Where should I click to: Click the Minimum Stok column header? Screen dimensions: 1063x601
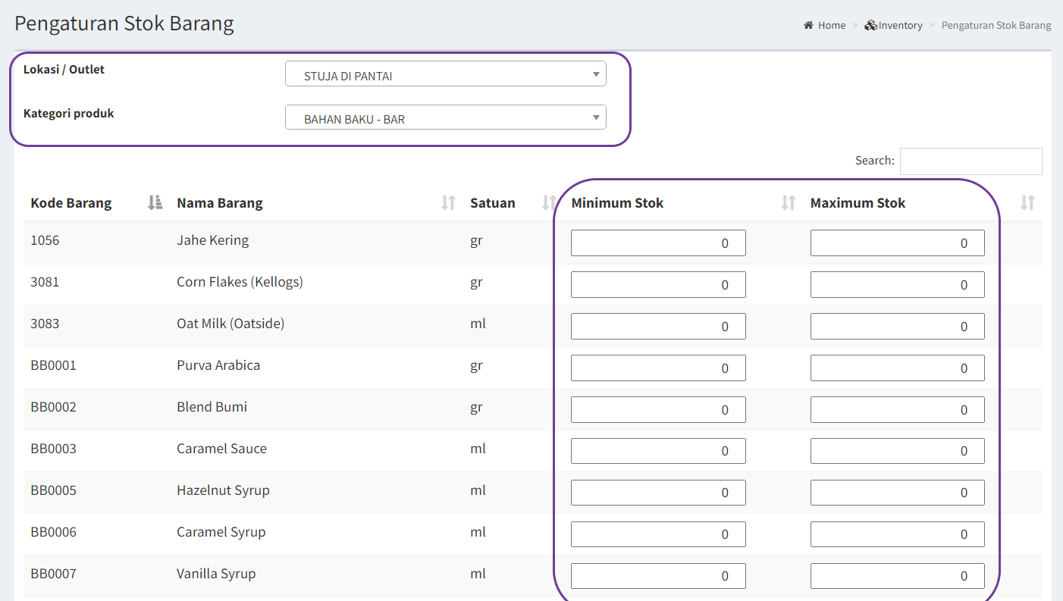[617, 203]
